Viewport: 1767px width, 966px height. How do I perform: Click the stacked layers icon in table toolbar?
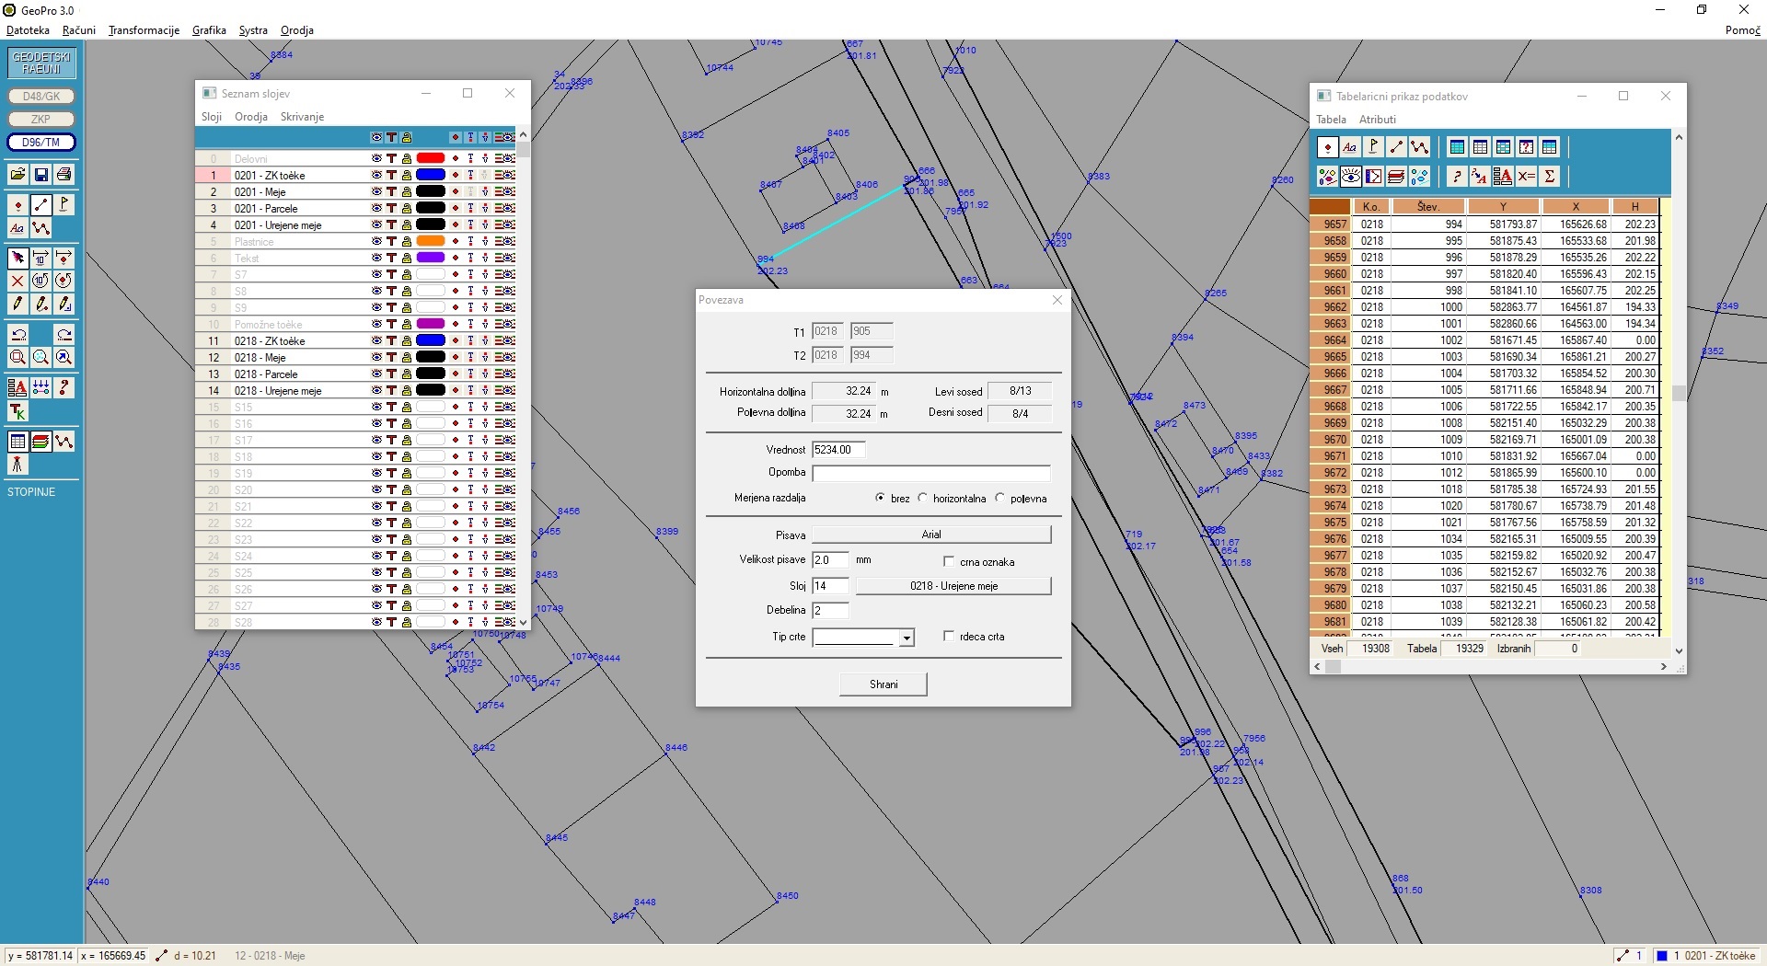(x=1396, y=176)
